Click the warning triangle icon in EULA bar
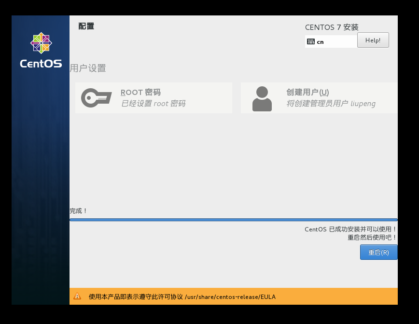This screenshot has height=324, width=419. coord(77,296)
